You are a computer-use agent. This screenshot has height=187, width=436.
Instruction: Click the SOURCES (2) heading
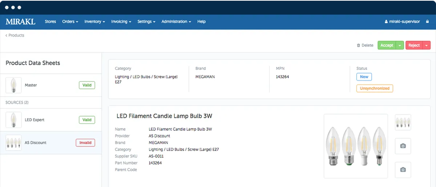(17, 103)
